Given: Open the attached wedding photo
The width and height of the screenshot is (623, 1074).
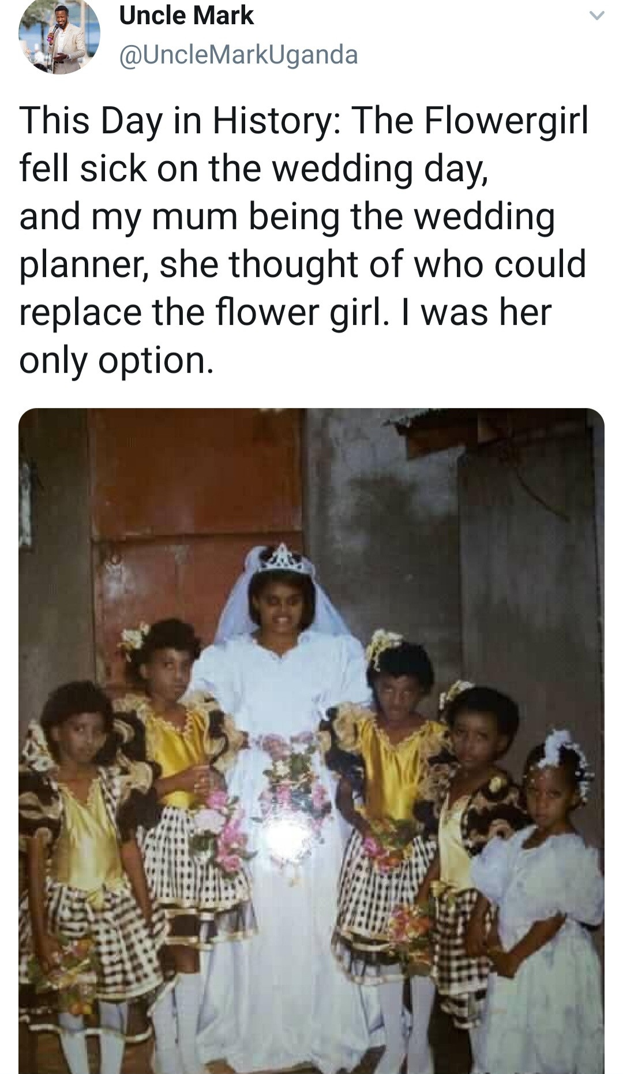Looking at the screenshot, I should pos(311,739).
